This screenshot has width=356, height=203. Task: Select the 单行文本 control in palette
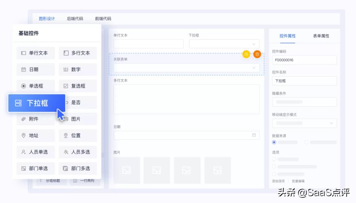click(35, 53)
